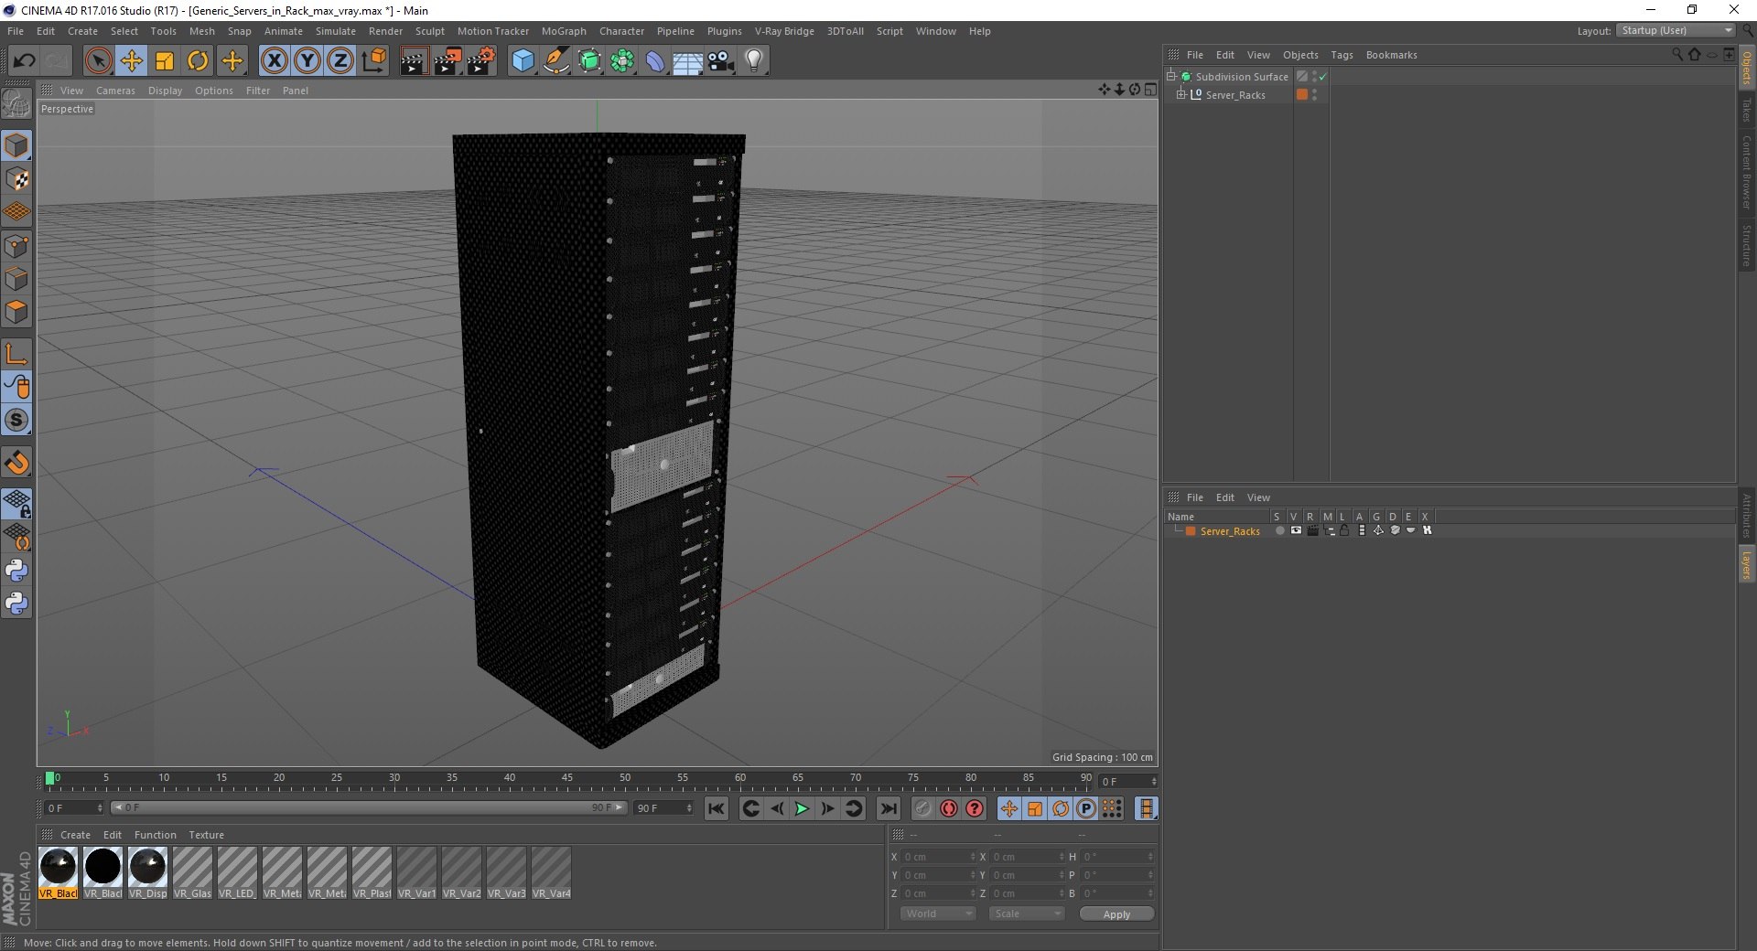
Task: Activate the Rotate tool
Action: [198, 61]
